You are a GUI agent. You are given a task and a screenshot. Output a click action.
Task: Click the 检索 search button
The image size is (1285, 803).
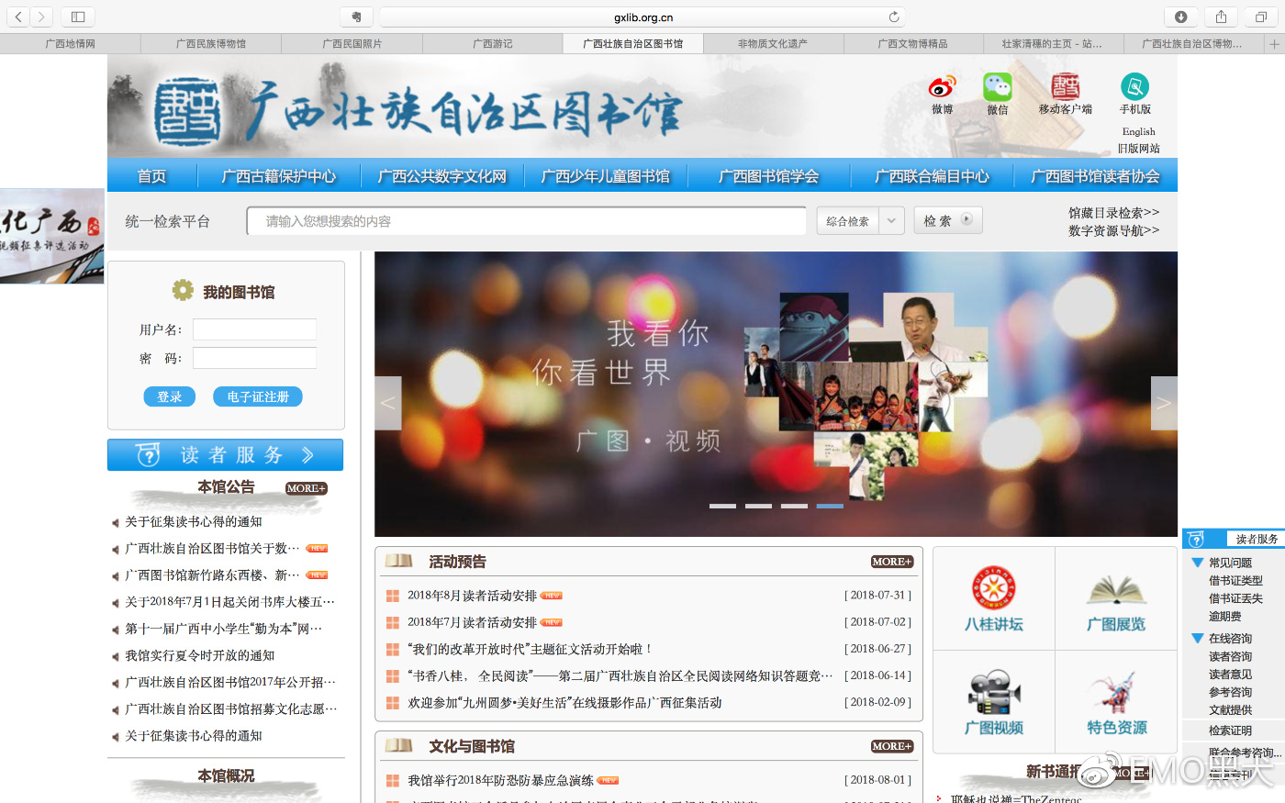pyautogui.click(x=948, y=220)
